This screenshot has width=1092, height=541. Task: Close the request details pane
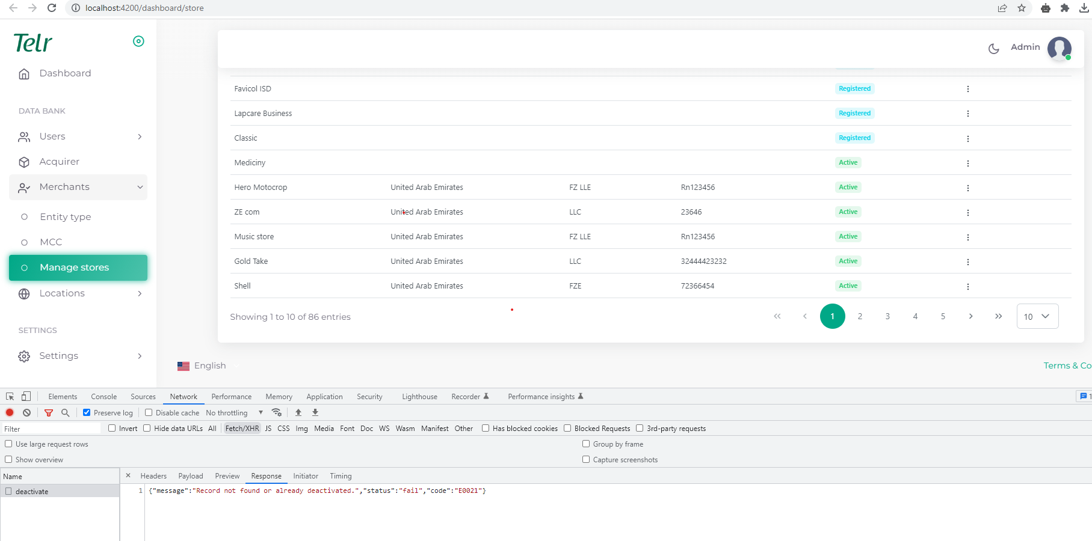pos(128,475)
